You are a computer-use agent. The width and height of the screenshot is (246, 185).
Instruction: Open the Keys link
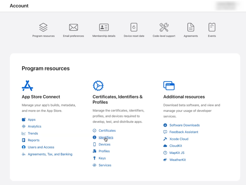102,158
